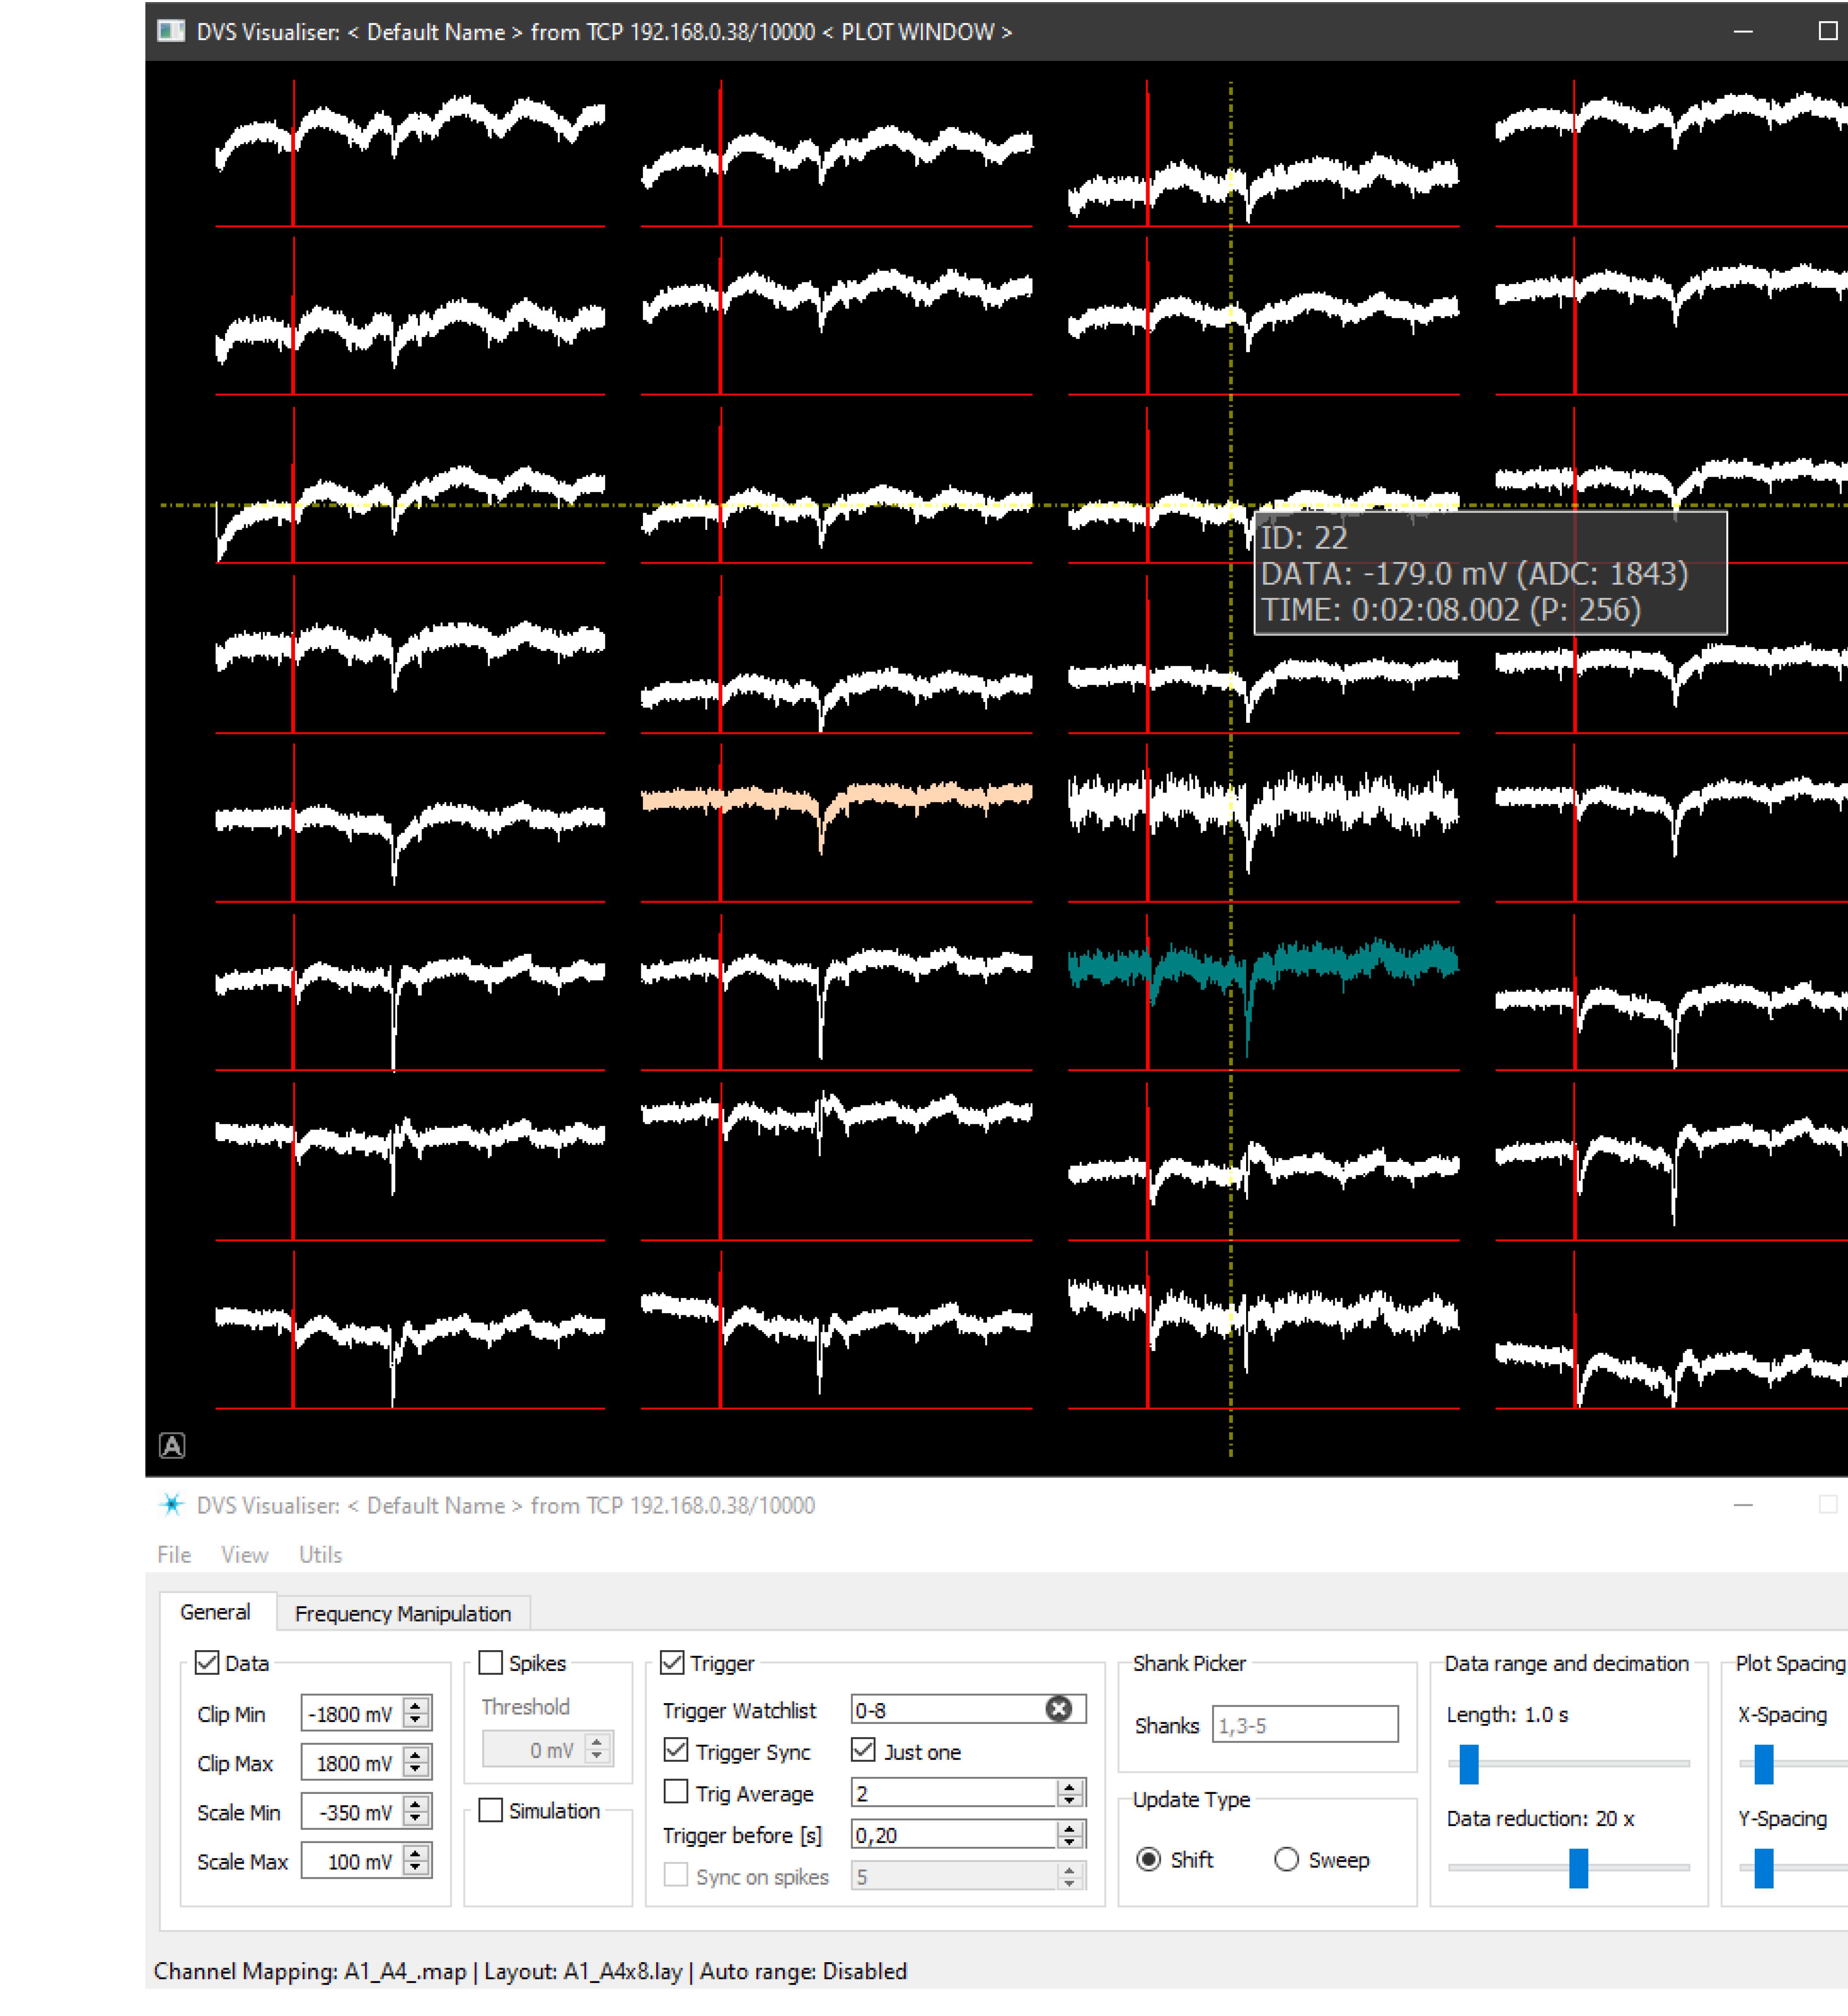This screenshot has width=1848, height=2016.
Task: Select the Sweep update type
Action: pyautogui.click(x=1286, y=1859)
